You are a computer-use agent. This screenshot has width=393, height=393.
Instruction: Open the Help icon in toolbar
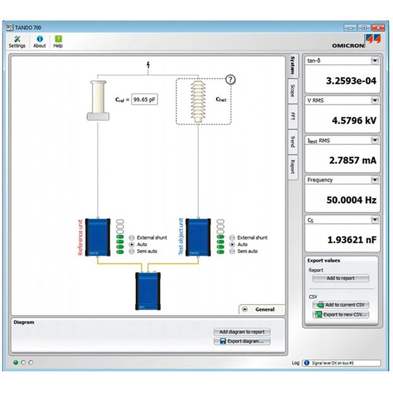[58, 39]
